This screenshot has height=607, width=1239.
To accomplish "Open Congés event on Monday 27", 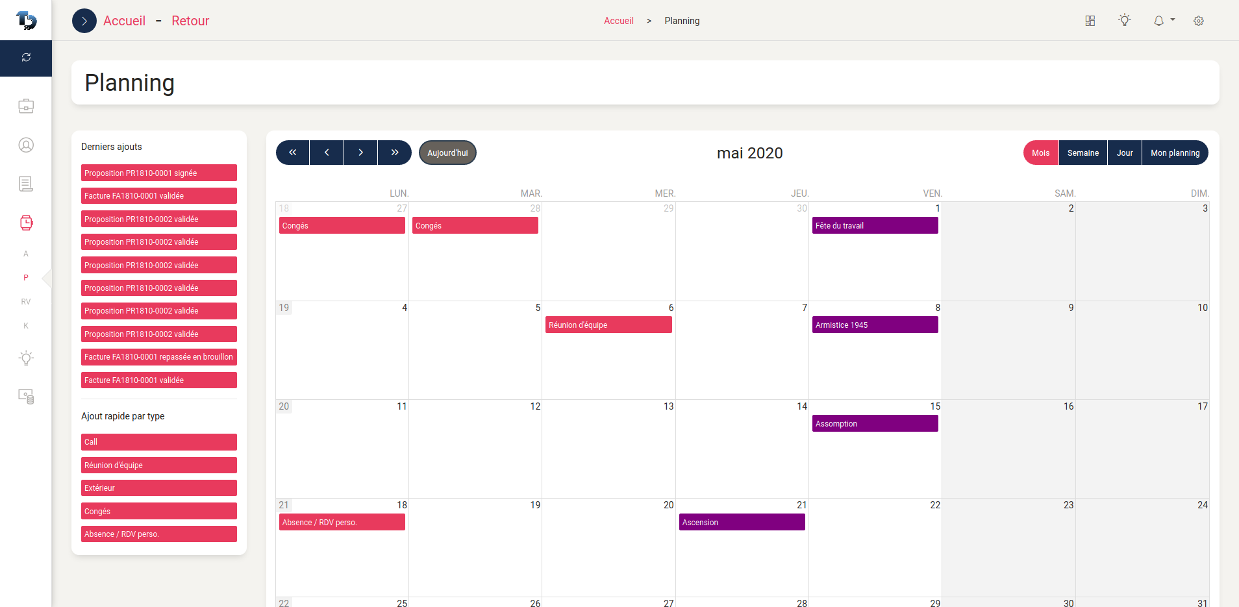I will (x=342, y=225).
